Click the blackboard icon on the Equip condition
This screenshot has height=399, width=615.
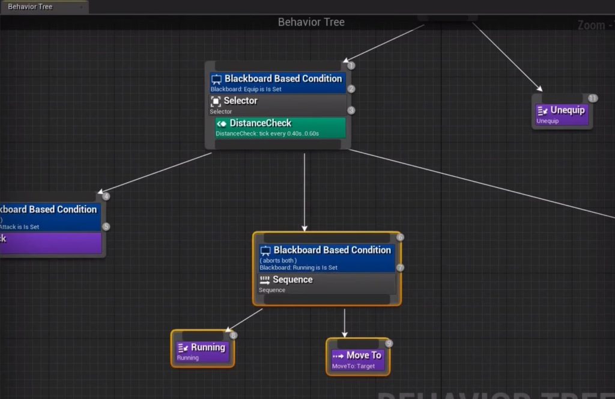216,79
